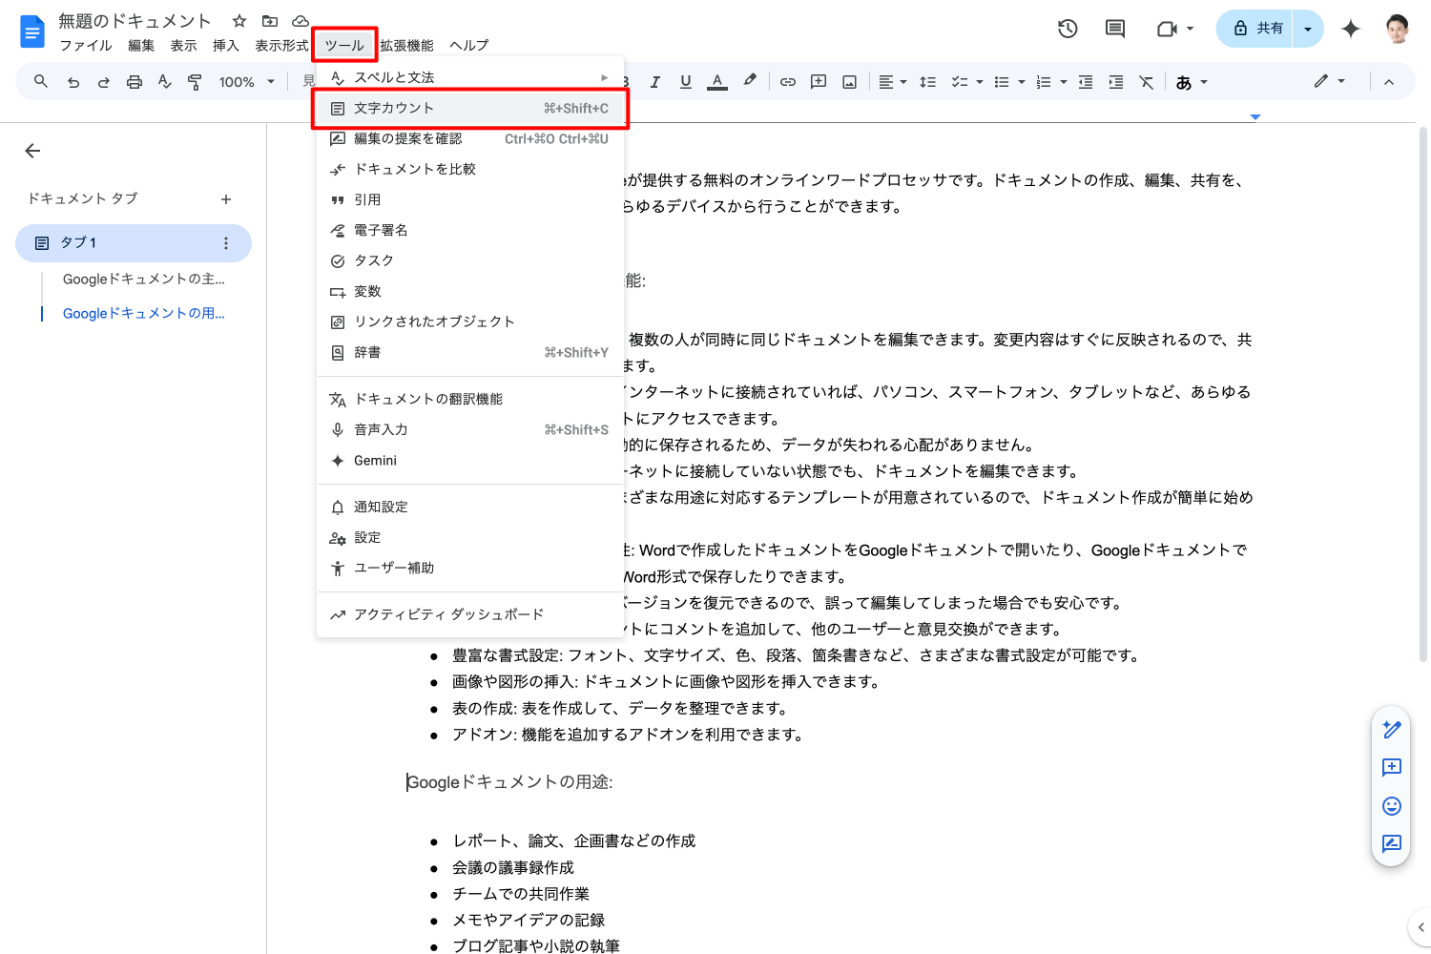Add a comment from toolbar icon

[x=819, y=82]
